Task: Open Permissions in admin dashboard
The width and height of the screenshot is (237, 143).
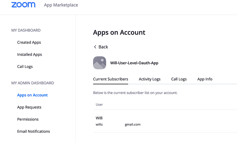Action: pyautogui.click(x=28, y=119)
